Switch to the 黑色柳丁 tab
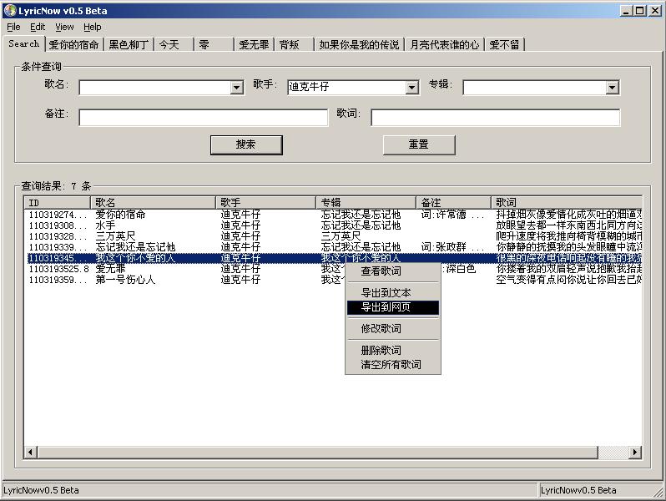 pyautogui.click(x=129, y=45)
